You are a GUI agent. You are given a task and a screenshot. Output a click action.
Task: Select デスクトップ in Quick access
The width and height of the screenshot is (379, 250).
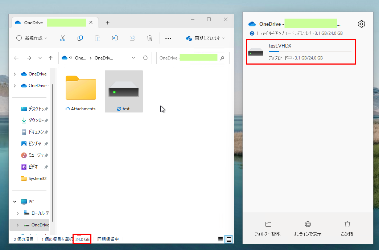coord(34,109)
